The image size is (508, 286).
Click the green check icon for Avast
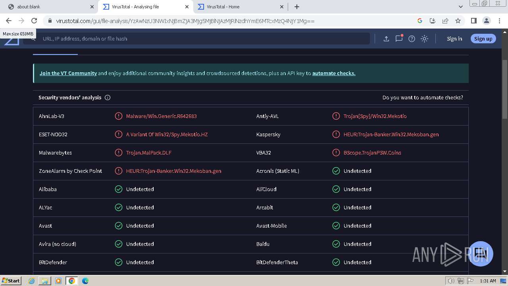coord(119,226)
